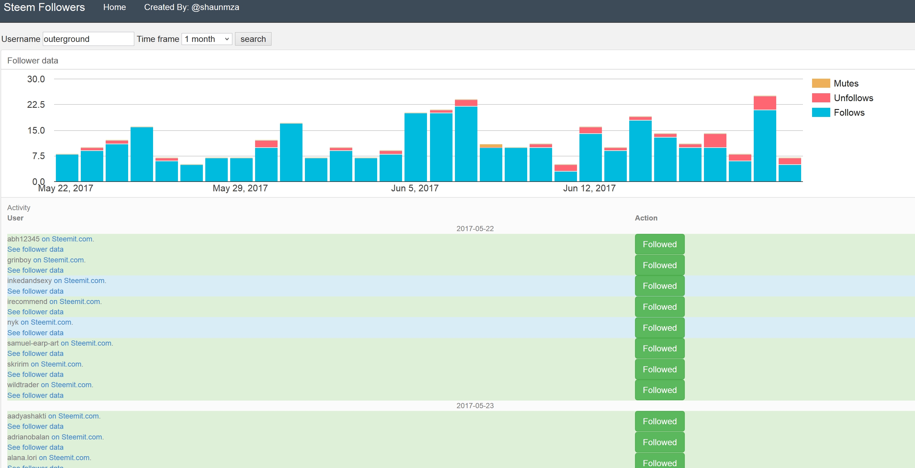915x468 pixels.
Task: Click Followed button for adrianobalan
Action: click(x=660, y=442)
